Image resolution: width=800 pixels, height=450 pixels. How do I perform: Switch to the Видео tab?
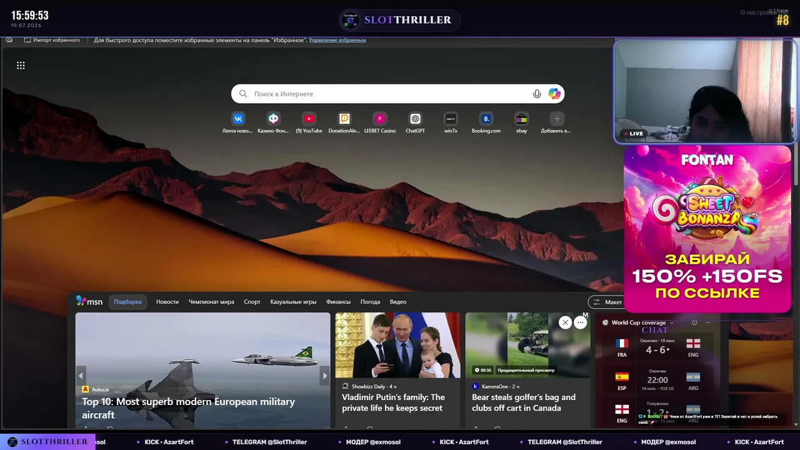pos(398,302)
